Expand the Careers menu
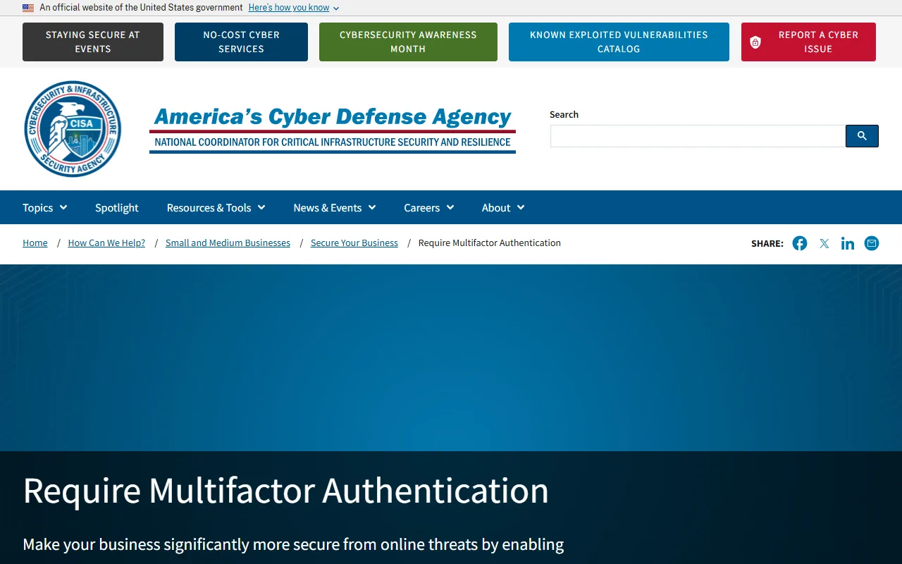This screenshot has height=564, width=902. point(429,207)
